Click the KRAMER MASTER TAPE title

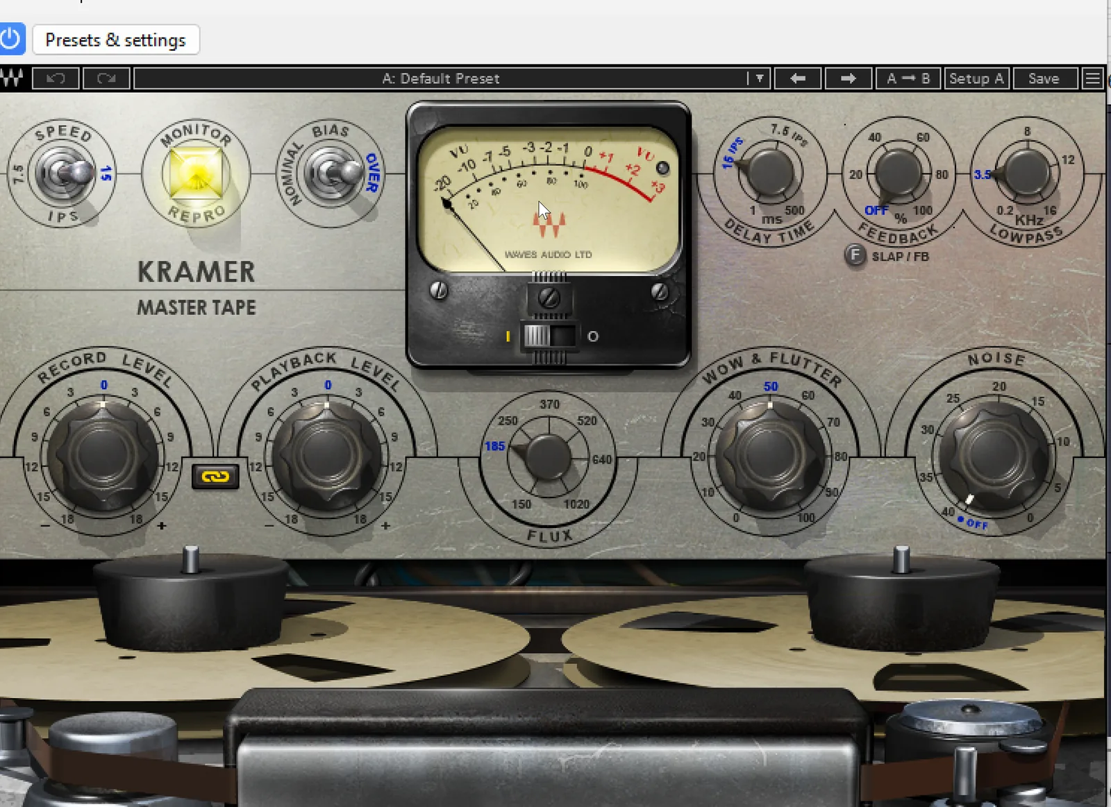[x=197, y=288]
